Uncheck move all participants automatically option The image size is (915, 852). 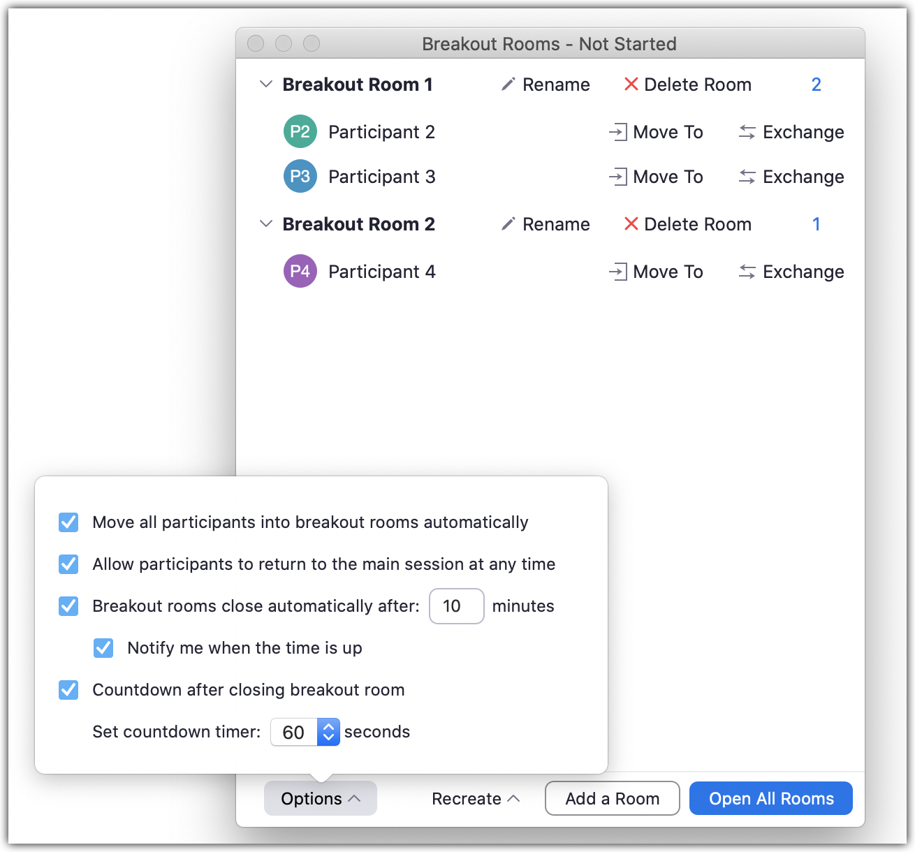[x=68, y=522]
